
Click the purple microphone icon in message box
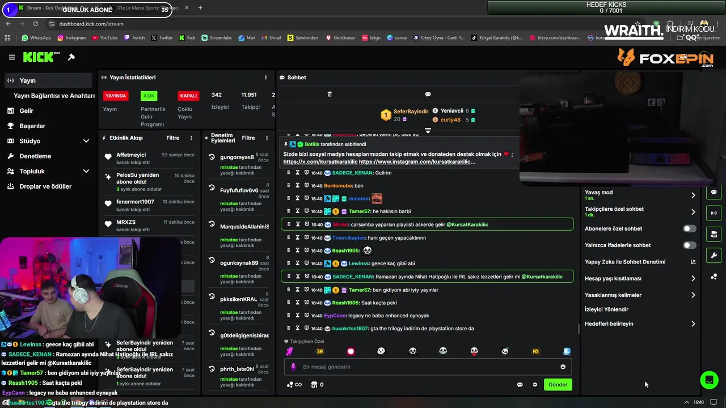(293, 367)
